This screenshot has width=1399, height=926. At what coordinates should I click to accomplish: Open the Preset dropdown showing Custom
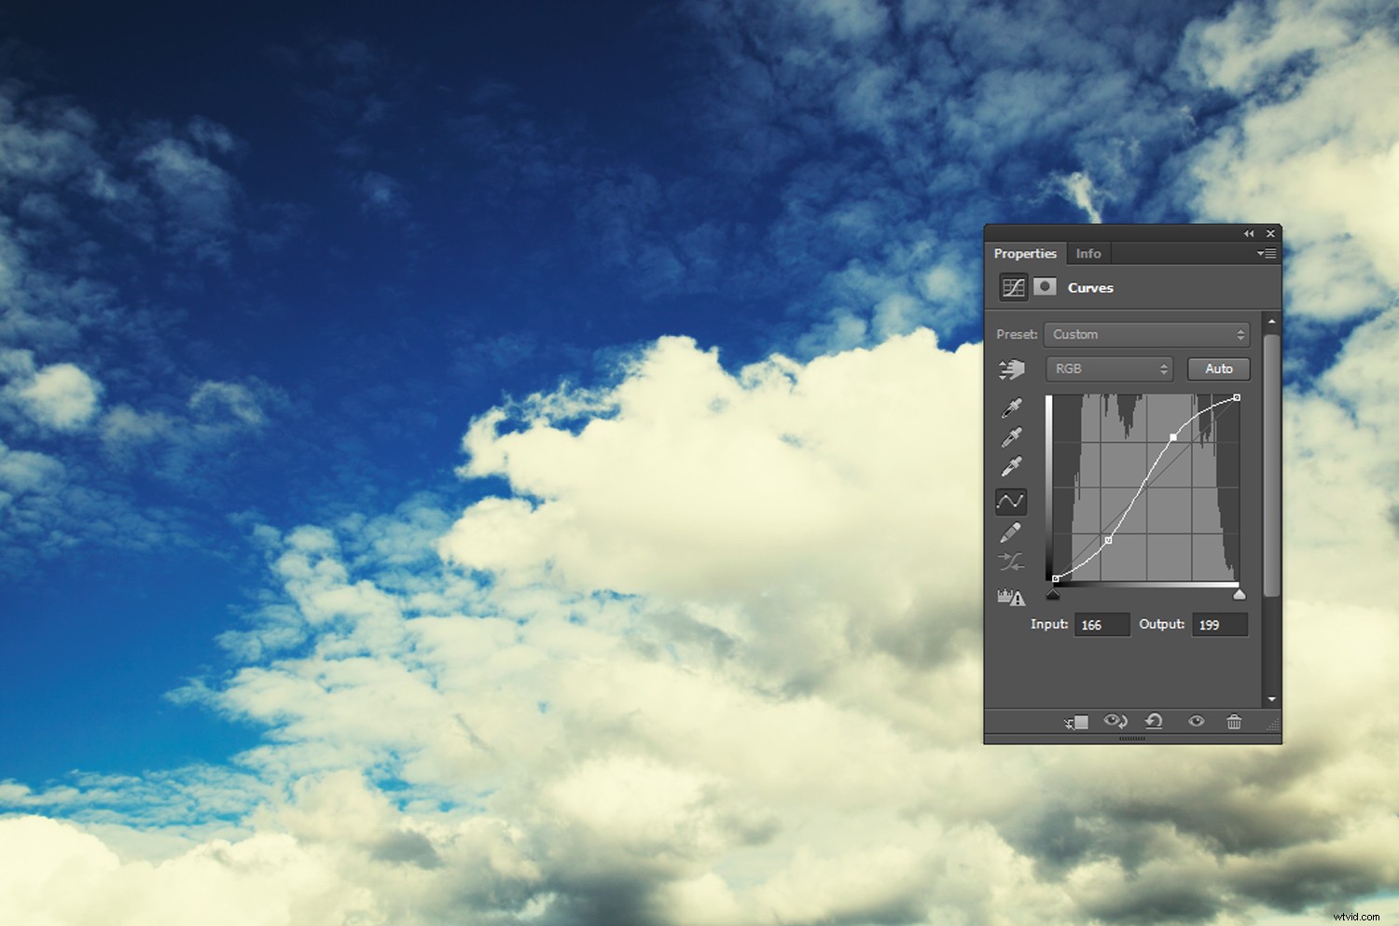point(1146,334)
